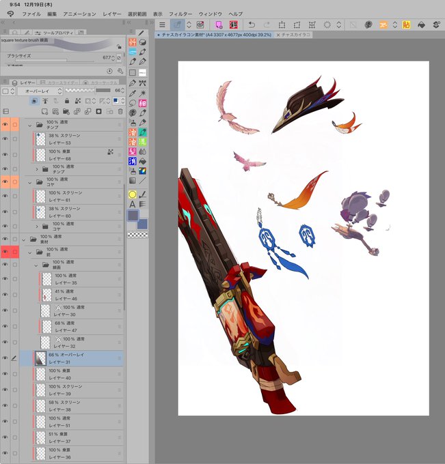
Task: Click the Clip Studio logo icon
Action: (10, 14)
